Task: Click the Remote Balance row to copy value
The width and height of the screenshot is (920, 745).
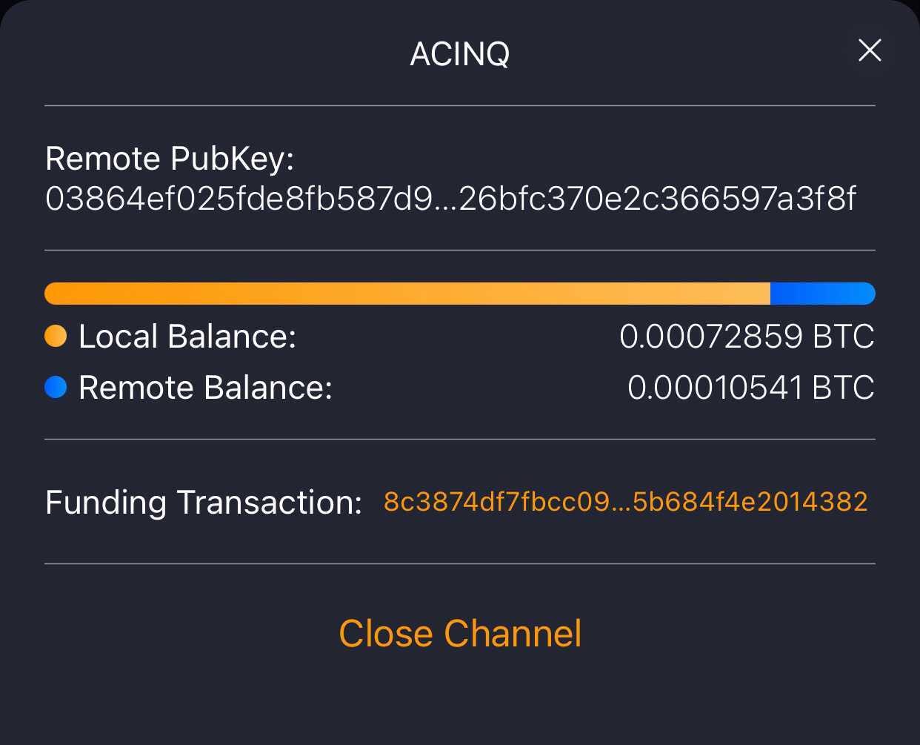Action: tap(459, 386)
